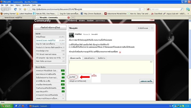The image size is (191, 108).
Task: Reload the page with the refresh icon
Action: point(15,9)
